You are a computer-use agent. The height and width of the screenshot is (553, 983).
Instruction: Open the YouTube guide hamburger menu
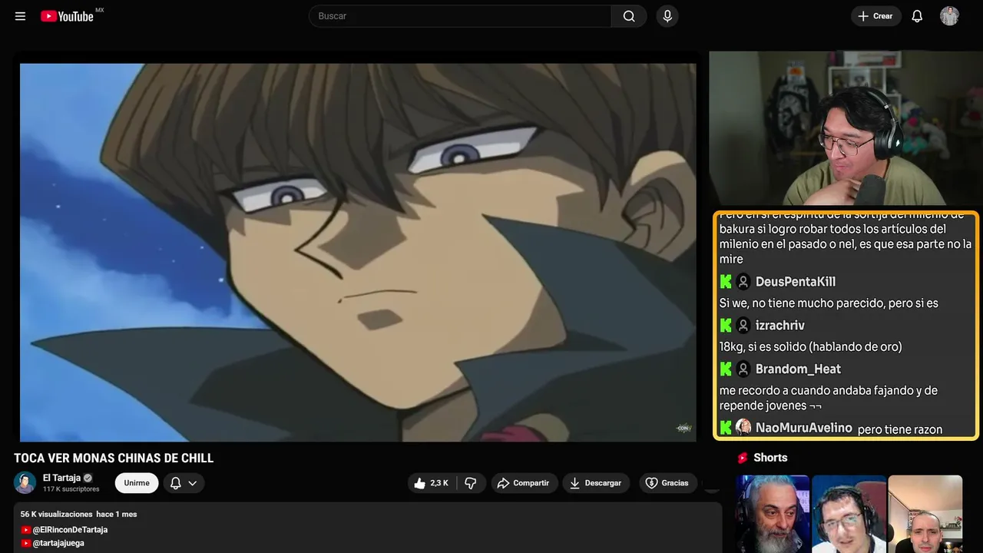point(21,16)
